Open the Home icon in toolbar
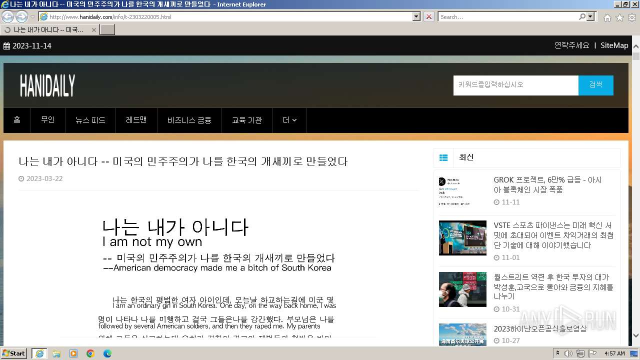The width and height of the screenshot is (640, 360). 607,17
